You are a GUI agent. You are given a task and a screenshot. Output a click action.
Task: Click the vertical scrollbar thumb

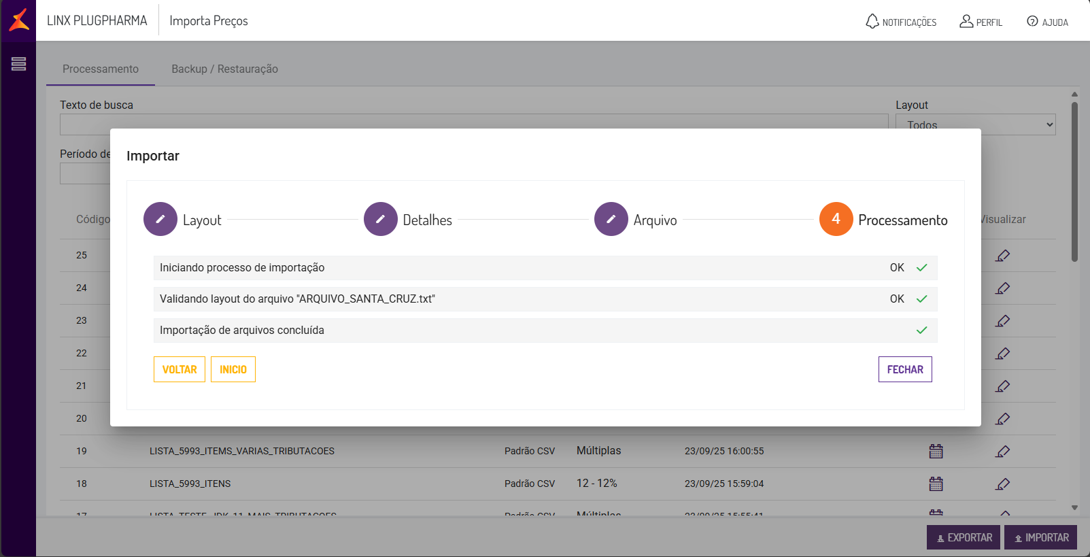[x=1074, y=182]
